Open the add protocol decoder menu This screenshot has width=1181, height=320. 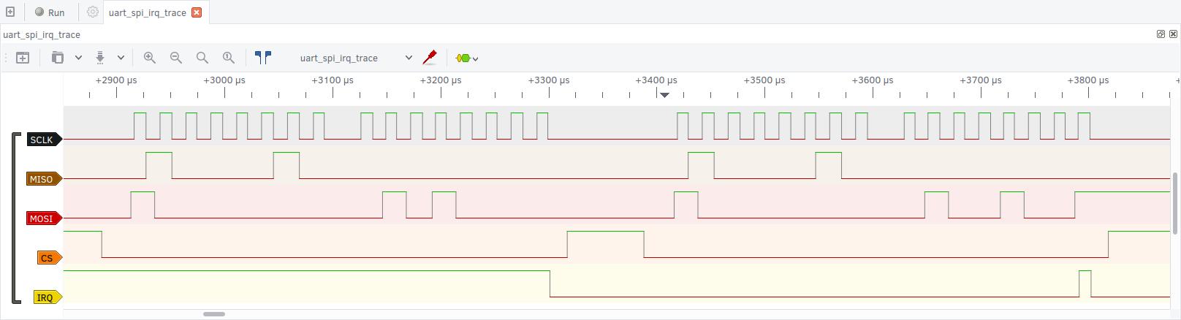click(466, 58)
